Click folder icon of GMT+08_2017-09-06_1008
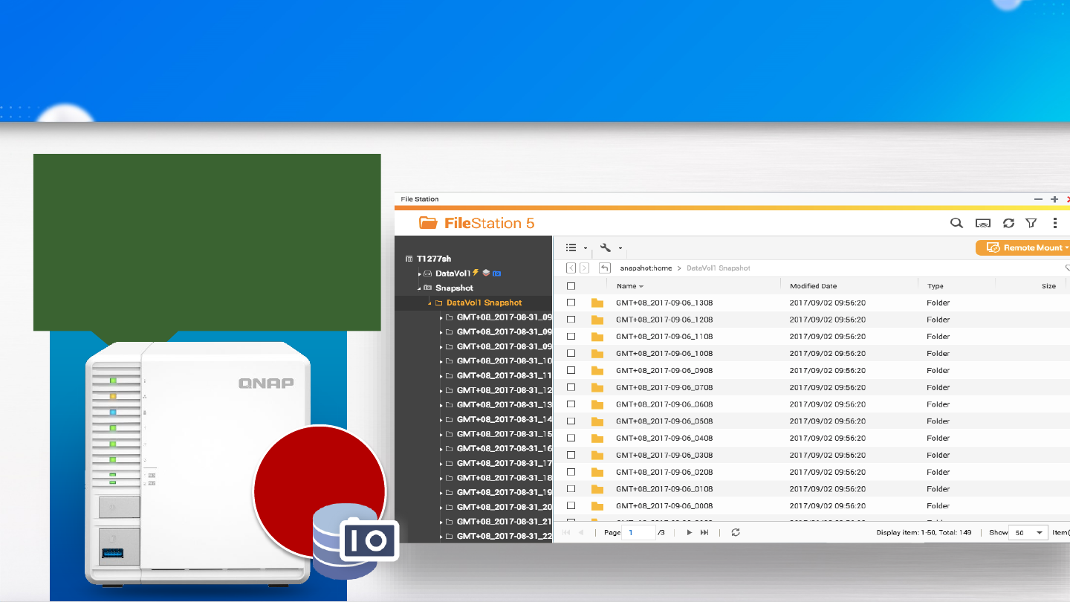Screen dimensions: 1070x602 click(597, 354)
